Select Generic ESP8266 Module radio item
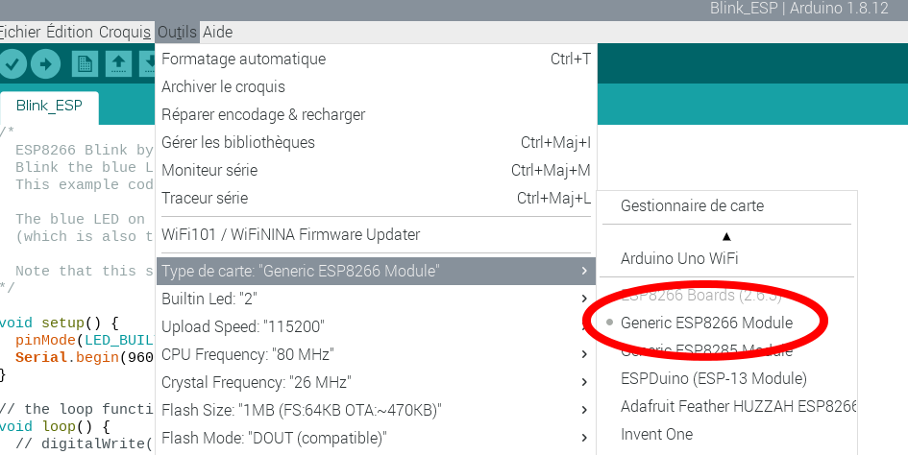Viewport: 908px width, 455px height. 706,323
